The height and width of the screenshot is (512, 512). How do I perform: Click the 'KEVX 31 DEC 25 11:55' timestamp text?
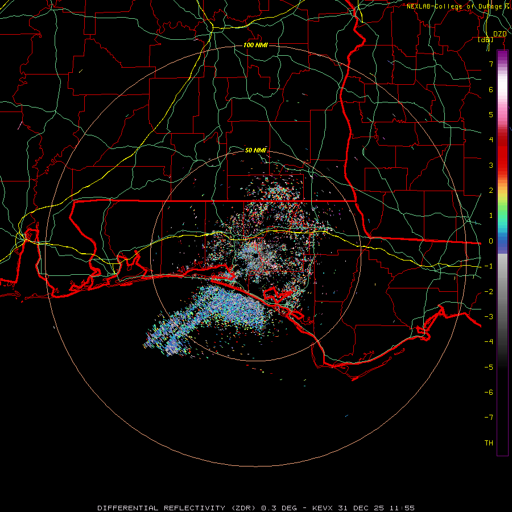pos(364,508)
